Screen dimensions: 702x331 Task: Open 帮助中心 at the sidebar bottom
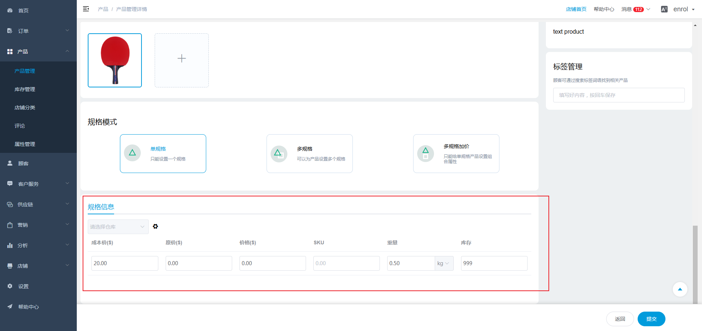click(28, 307)
